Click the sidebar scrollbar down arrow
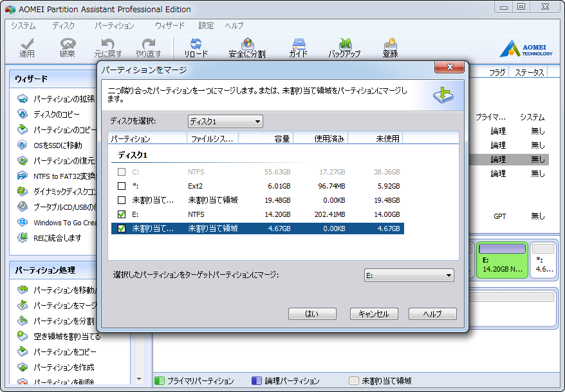This screenshot has width=565, height=392. click(140, 379)
